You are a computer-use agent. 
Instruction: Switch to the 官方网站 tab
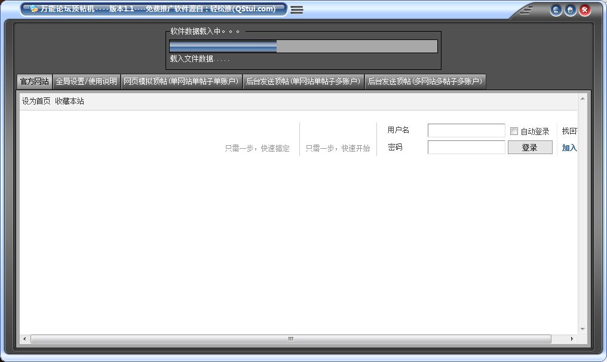[35, 81]
